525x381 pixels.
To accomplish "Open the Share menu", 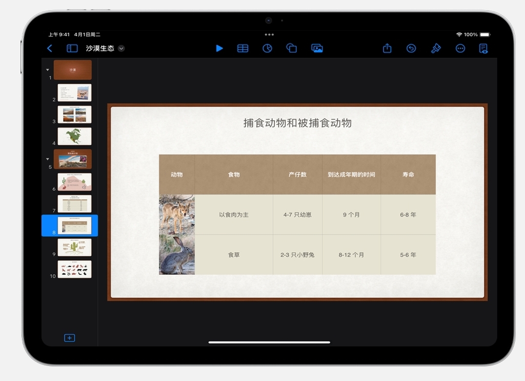I will (387, 48).
